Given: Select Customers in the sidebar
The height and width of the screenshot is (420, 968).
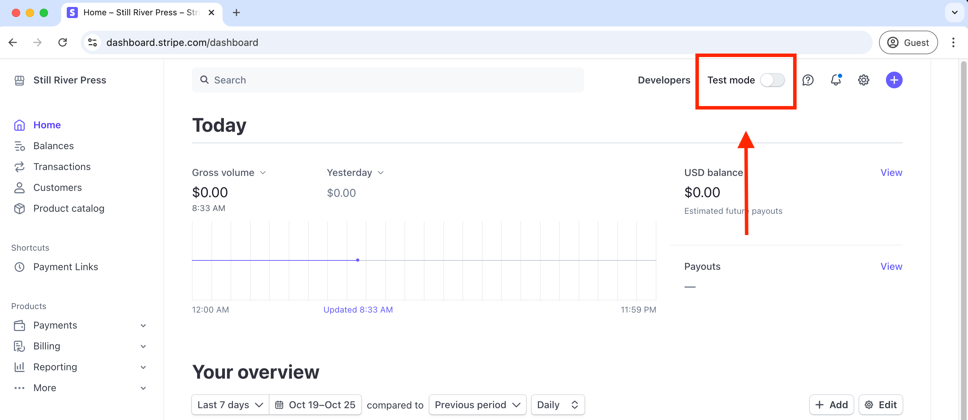Looking at the screenshot, I should [x=57, y=187].
